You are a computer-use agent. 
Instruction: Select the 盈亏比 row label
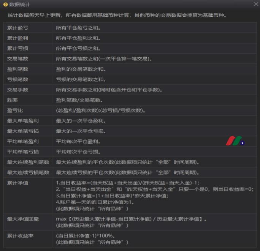click(15, 111)
